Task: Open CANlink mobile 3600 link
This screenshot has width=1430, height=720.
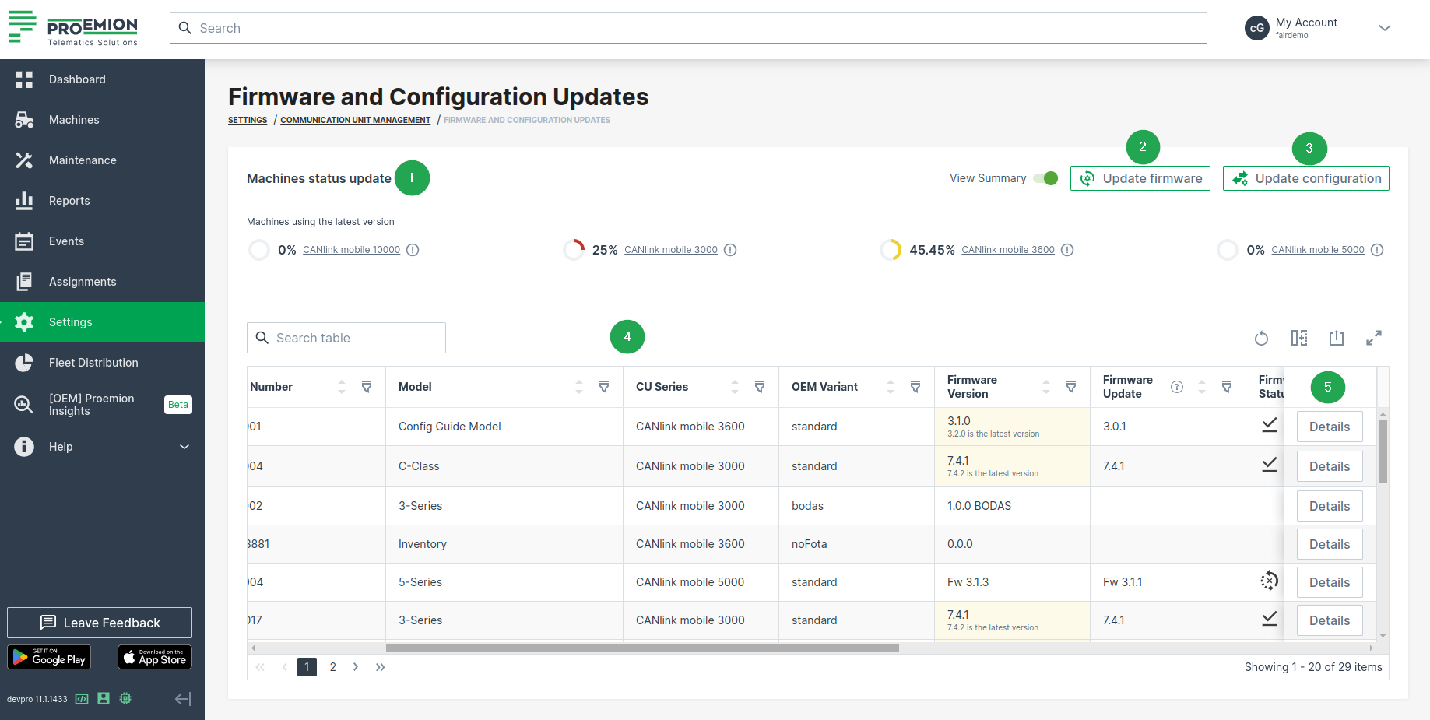Action: (x=1007, y=250)
